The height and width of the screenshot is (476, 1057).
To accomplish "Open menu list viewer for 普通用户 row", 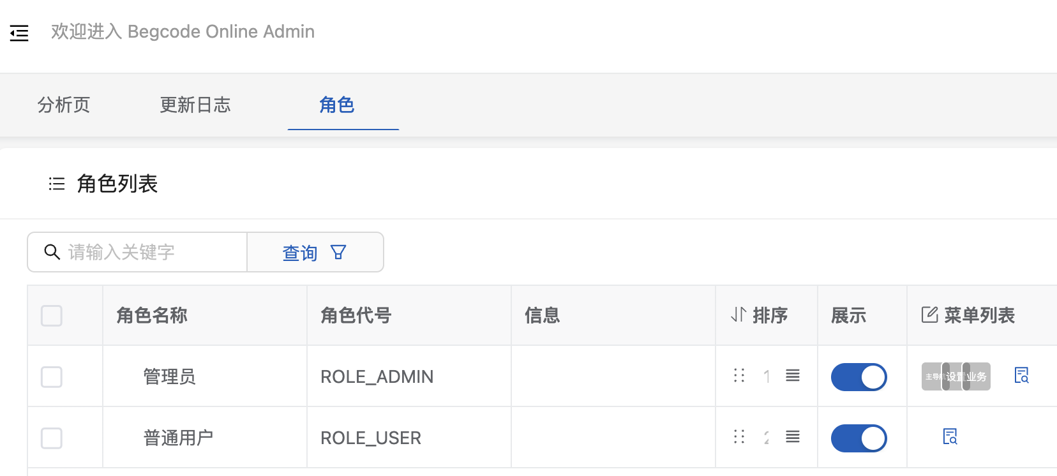I will click(x=950, y=436).
